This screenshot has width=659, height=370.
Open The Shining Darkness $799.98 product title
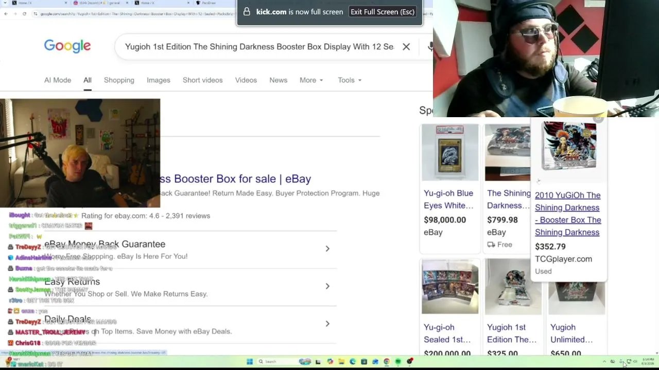click(509, 199)
